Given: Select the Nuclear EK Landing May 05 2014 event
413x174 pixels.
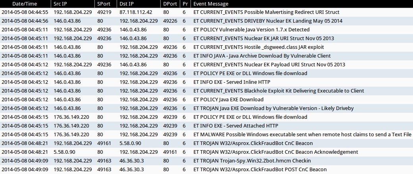Looking at the screenshot, I should click(262, 21).
